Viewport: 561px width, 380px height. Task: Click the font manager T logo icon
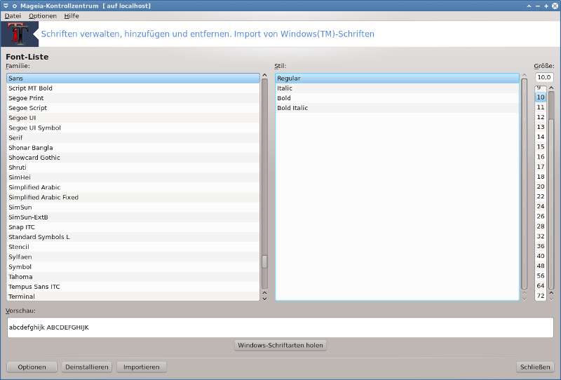pos(20,34)
